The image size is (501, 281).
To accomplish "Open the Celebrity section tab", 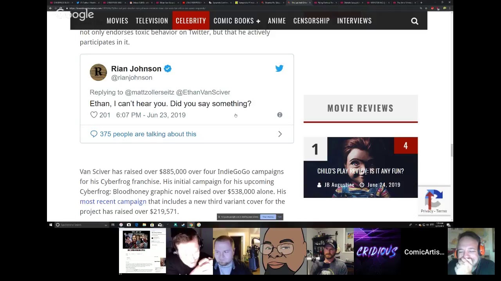I will tap(191, 21).
